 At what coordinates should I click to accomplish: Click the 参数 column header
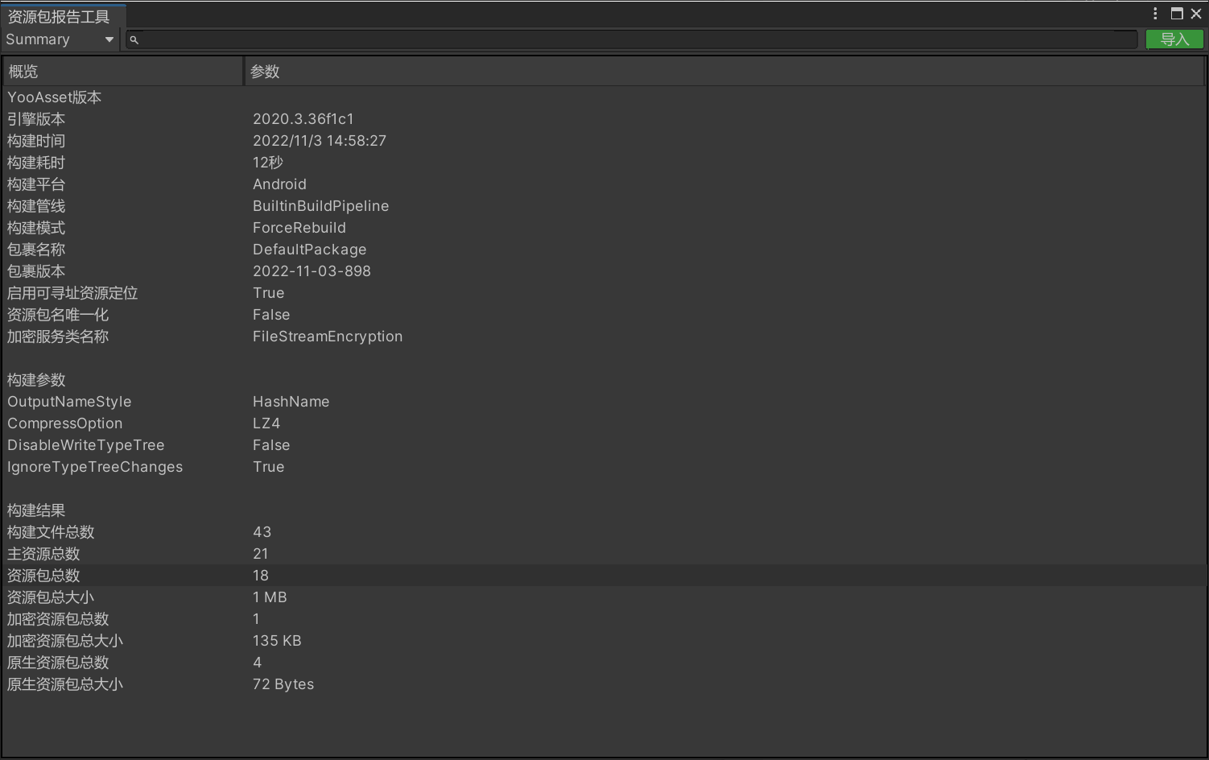[x=724, y=72]
